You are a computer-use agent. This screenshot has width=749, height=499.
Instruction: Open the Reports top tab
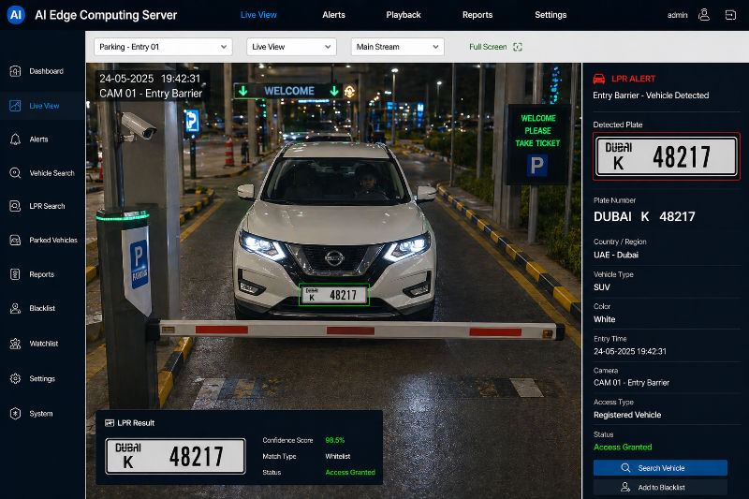[x=477, y=15]
